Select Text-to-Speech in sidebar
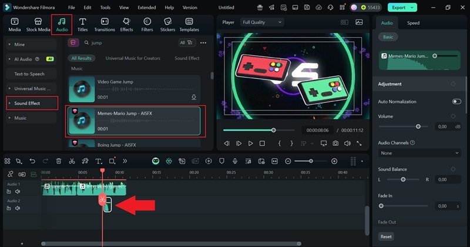The width and height of the screenshot is (470, 247). [31, 74]
